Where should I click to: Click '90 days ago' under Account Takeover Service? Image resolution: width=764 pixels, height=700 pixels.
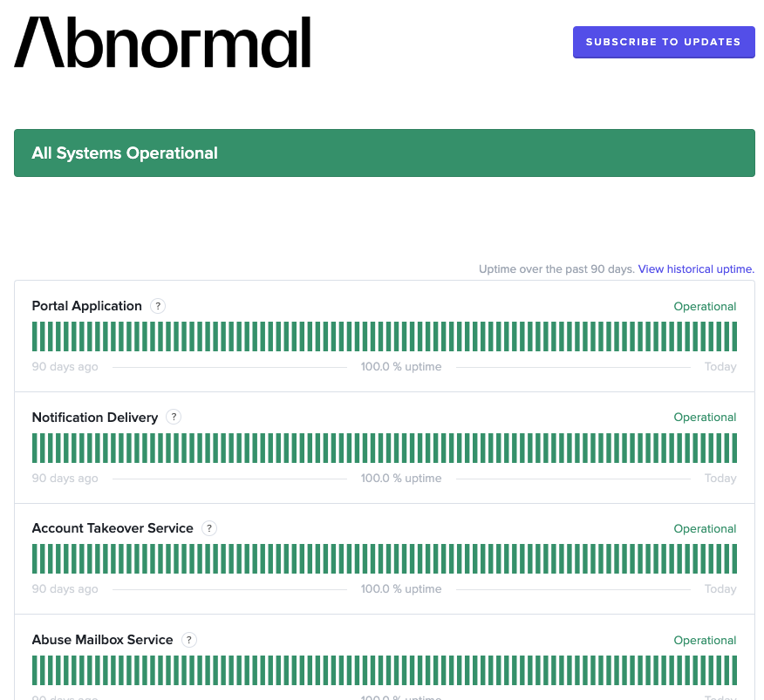tap(65, 589)
